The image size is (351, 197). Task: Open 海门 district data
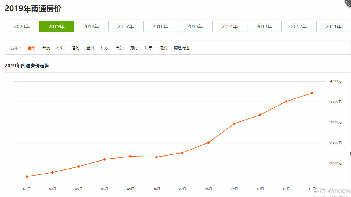click(x=134, y=48)
